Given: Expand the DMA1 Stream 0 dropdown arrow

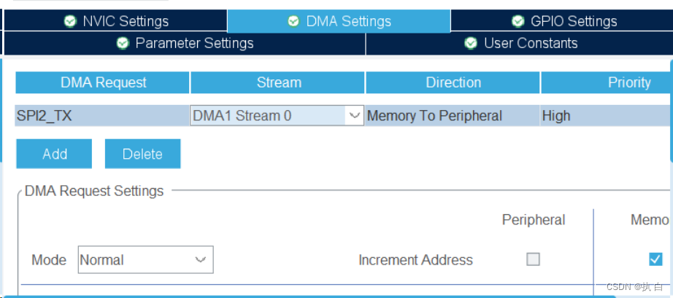Looking at the screenshot, I should 355,116.
